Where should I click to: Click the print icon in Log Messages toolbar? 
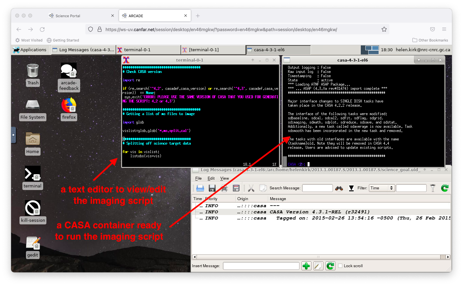click(x=224, y=188)
